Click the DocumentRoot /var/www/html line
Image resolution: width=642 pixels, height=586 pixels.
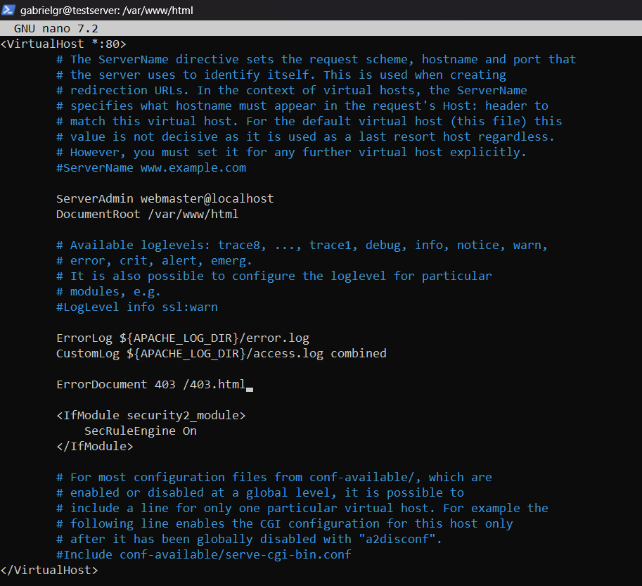[147, 214]
